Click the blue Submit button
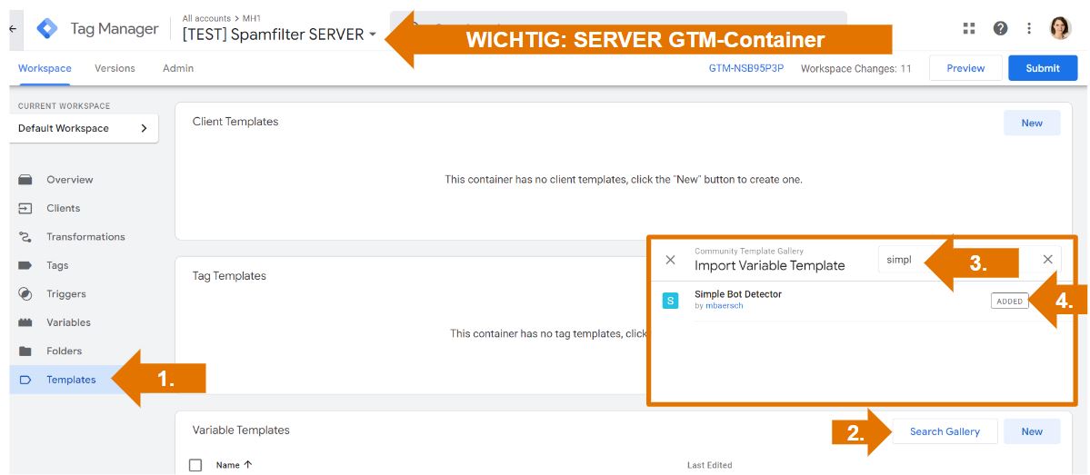1090x475 pixels. pos(1043,68)
